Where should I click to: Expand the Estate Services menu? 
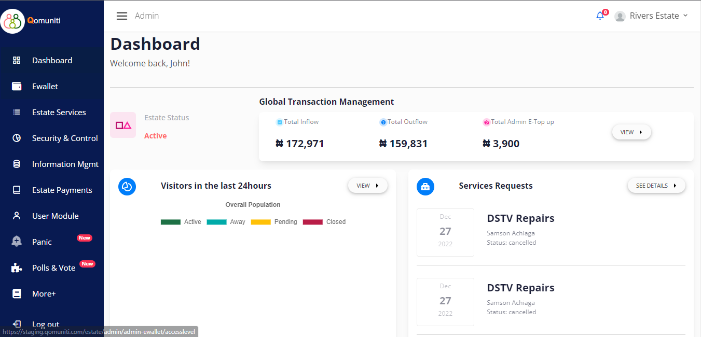point(59,112)
